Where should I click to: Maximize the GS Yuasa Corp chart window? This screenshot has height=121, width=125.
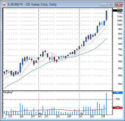tap(111, 5)
